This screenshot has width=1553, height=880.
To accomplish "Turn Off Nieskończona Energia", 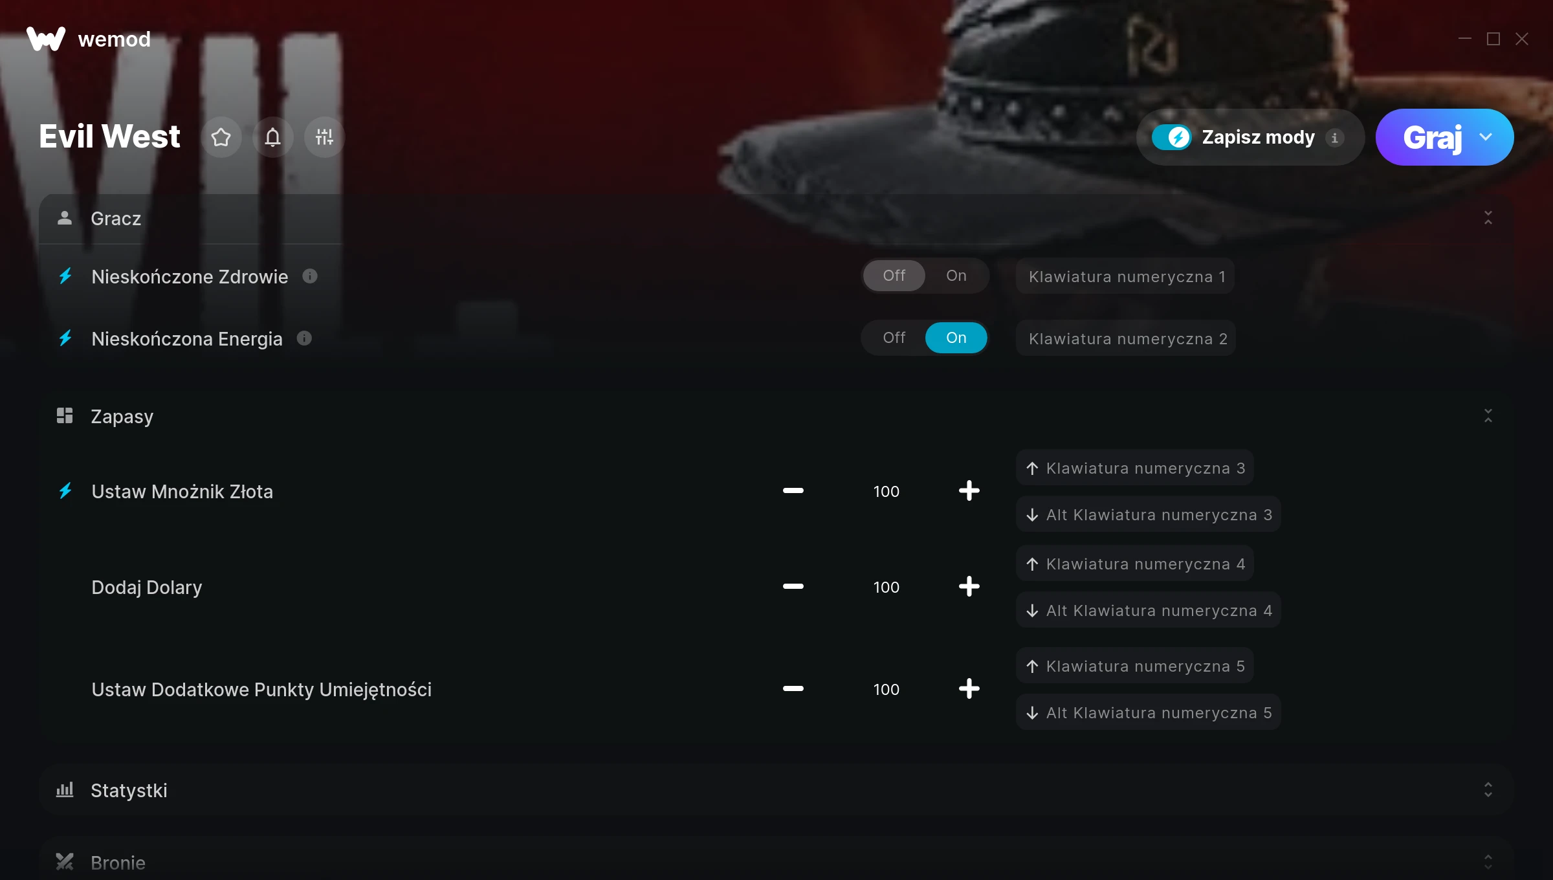I will tap(894, 338).
